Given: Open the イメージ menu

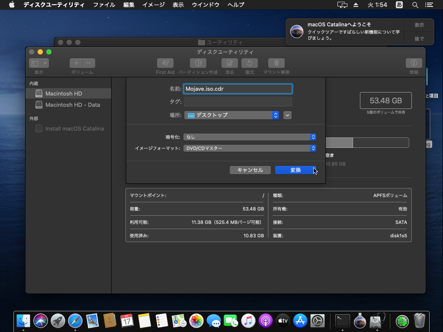Looking at the screenshot, I should point(154,5).
